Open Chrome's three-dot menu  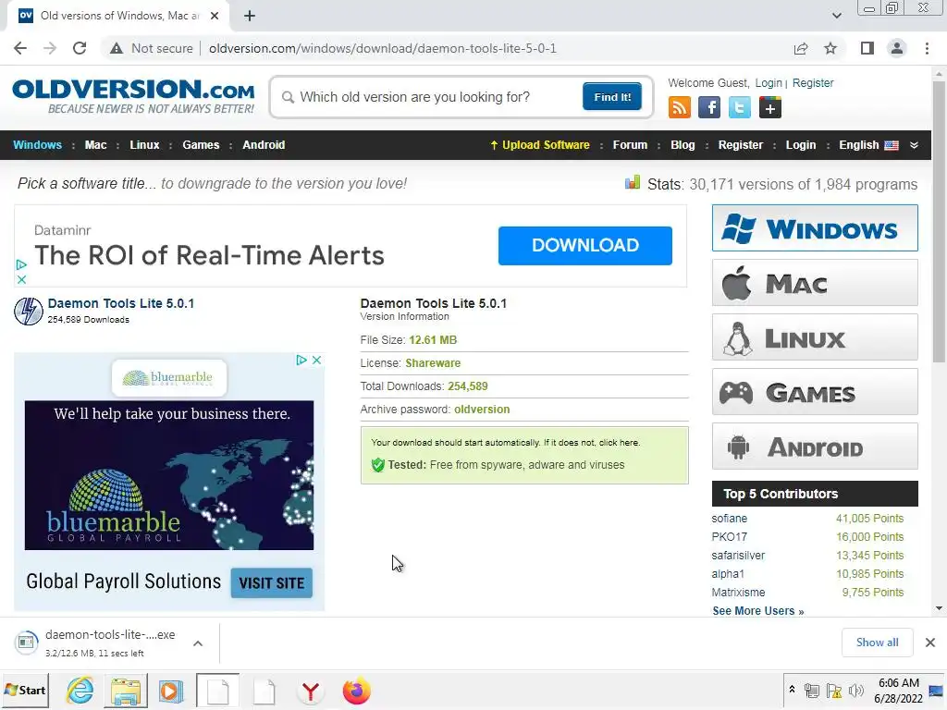(927, 48)
